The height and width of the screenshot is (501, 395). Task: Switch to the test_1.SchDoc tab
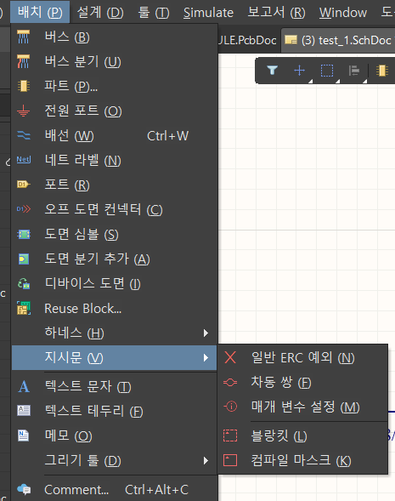pos(338,40)
